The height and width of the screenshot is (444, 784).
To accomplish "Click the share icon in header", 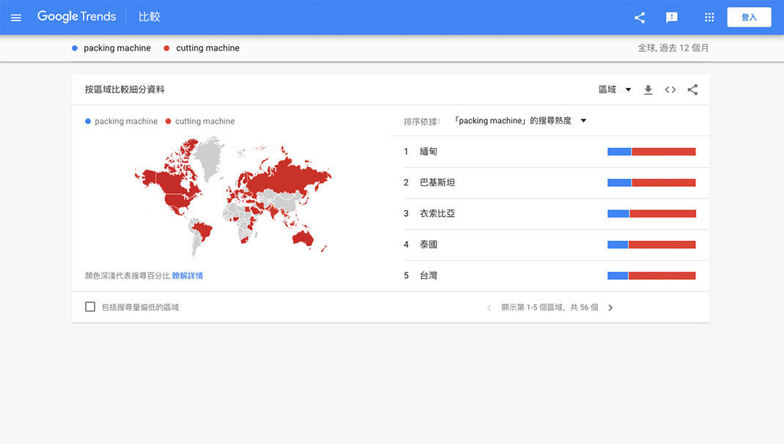I will click(x=640, y=18).
